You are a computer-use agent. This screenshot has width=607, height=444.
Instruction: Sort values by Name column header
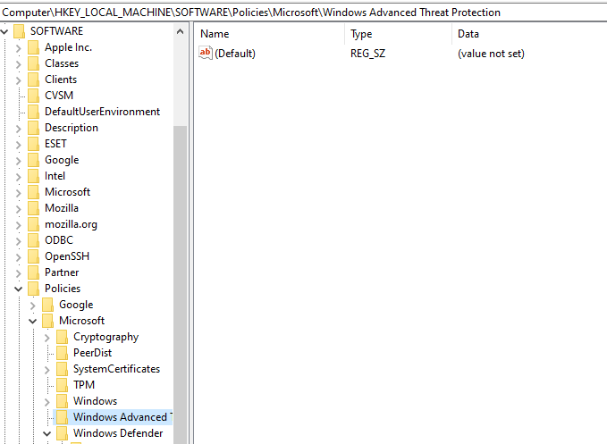click(x=269, y=34)
